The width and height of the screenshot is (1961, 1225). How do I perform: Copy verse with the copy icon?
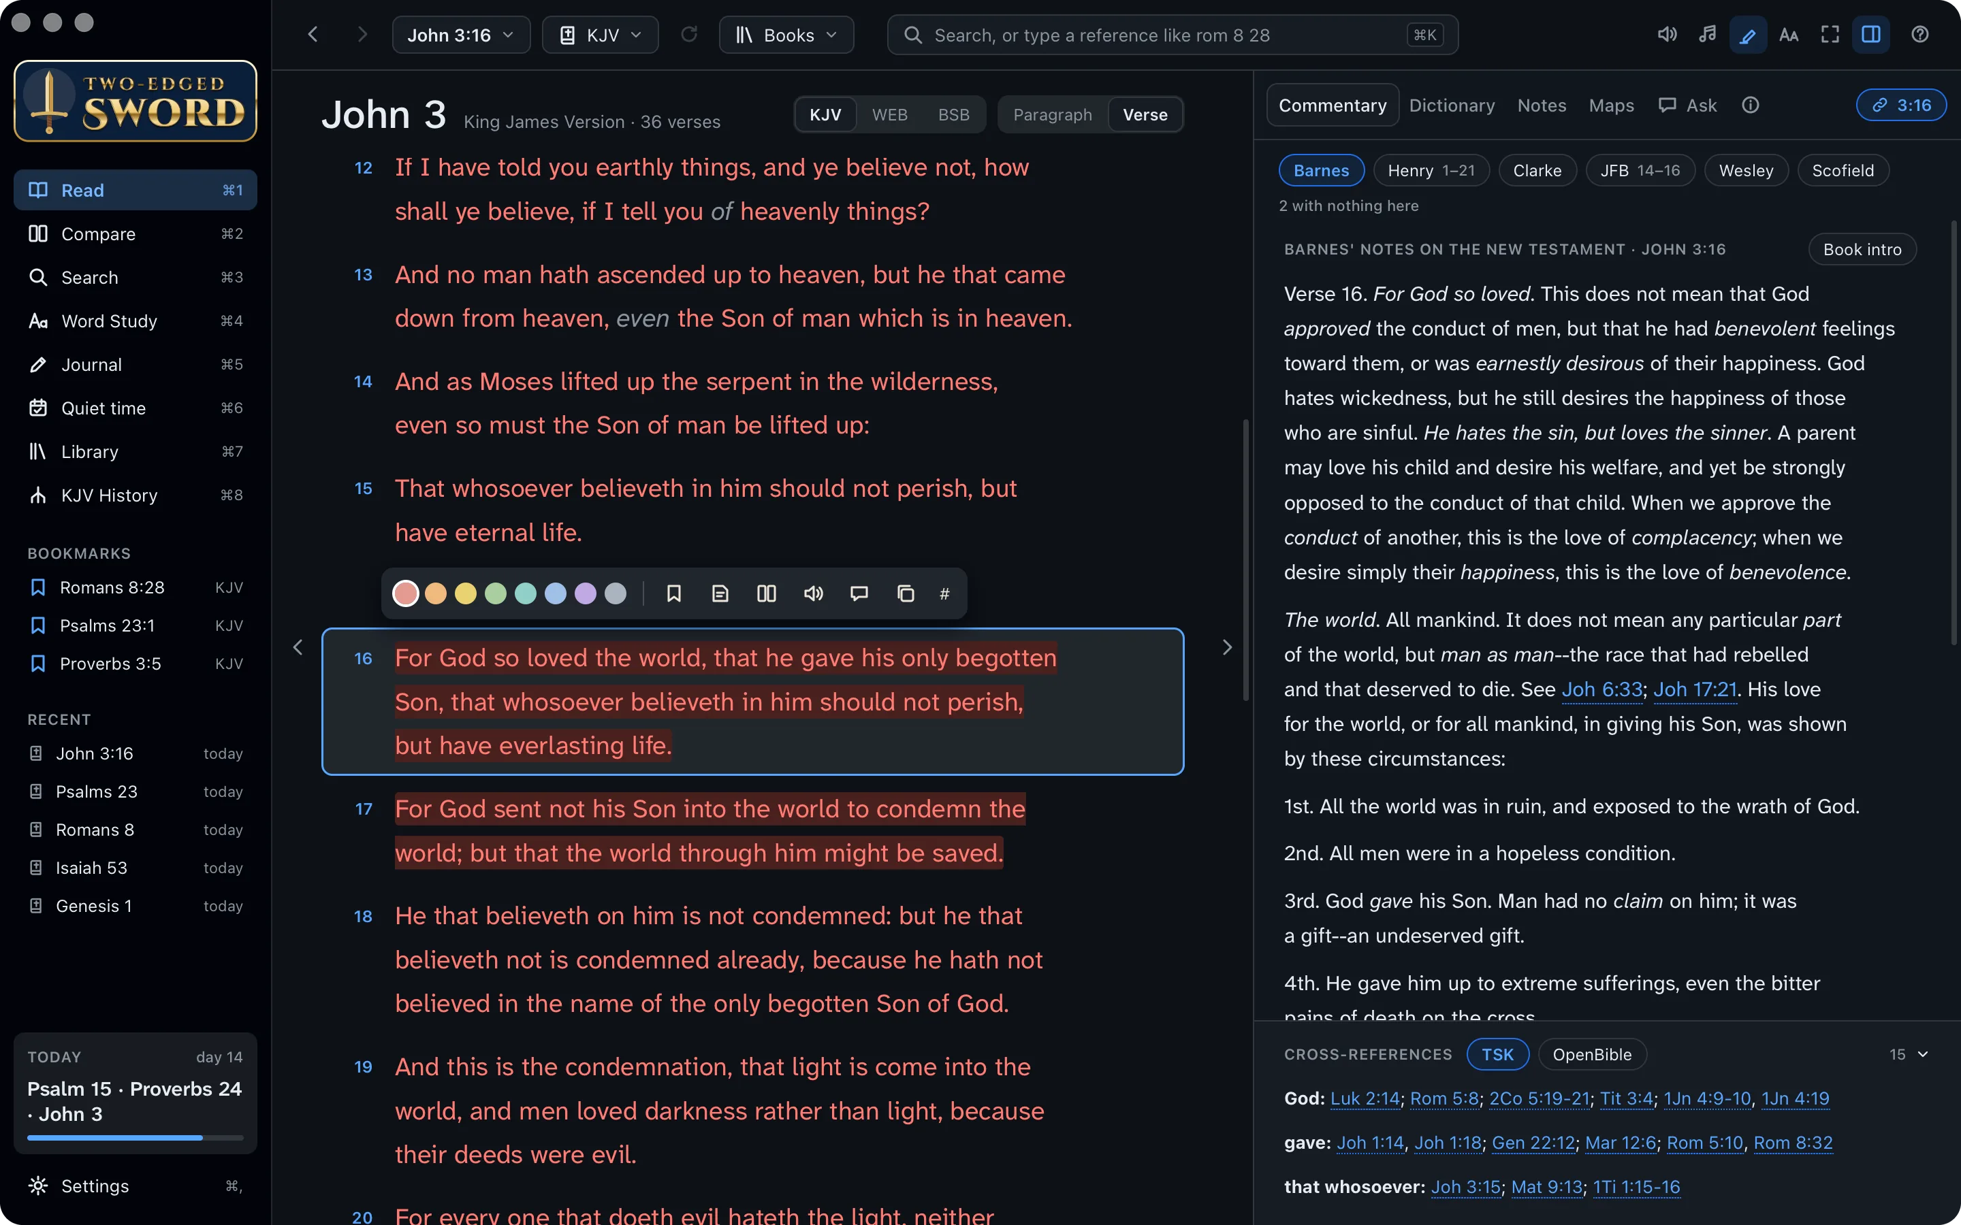906,594
